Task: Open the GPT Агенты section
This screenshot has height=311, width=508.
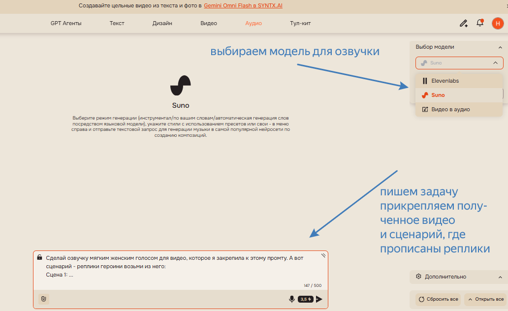Action: click(x=66, y=23)
